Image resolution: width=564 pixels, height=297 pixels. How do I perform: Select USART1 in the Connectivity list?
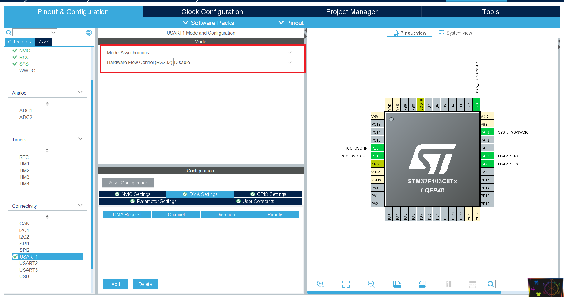coord(47,257)
